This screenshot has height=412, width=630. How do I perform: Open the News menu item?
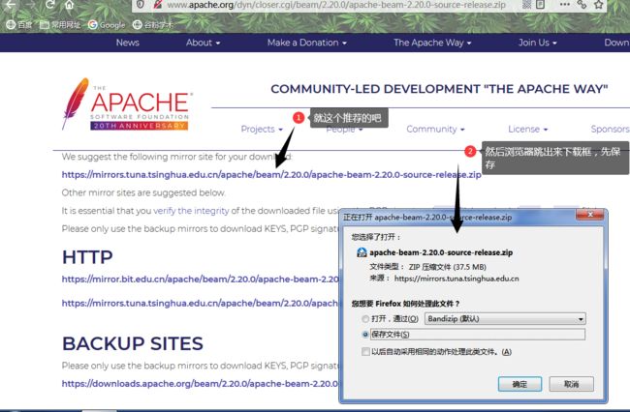[127, 43]
